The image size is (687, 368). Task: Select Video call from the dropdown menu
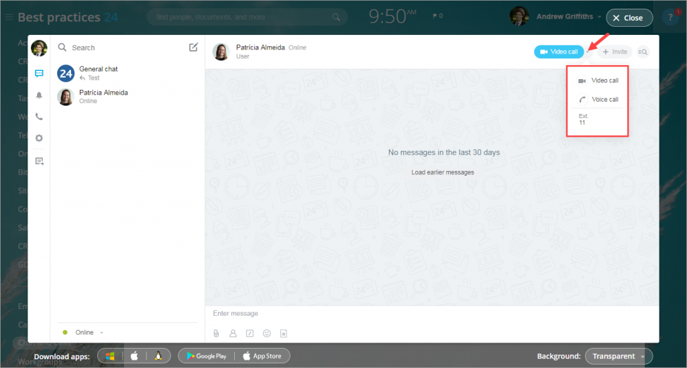pyautogui.click(x=598, y=80)
